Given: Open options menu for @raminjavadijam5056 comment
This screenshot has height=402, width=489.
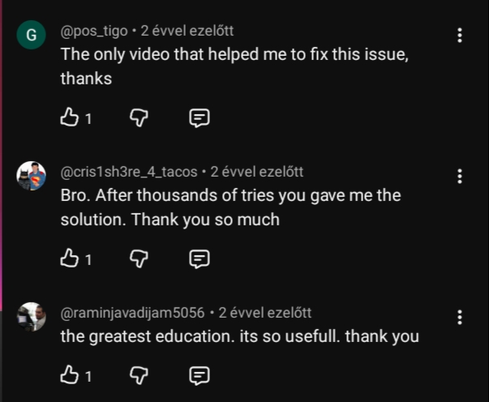Looking at the screenshot, I should 460,317.
